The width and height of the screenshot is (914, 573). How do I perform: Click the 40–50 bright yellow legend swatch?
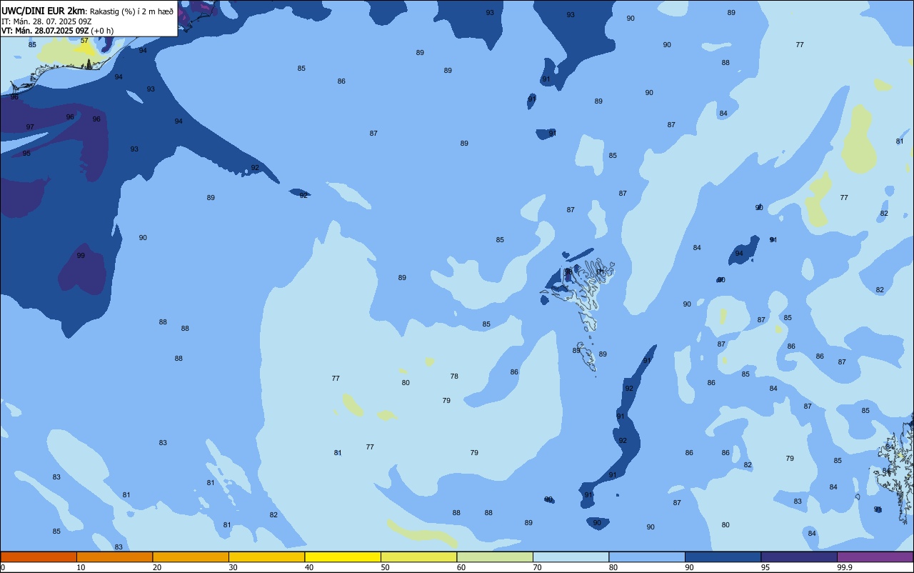click(x=343, y=557)
